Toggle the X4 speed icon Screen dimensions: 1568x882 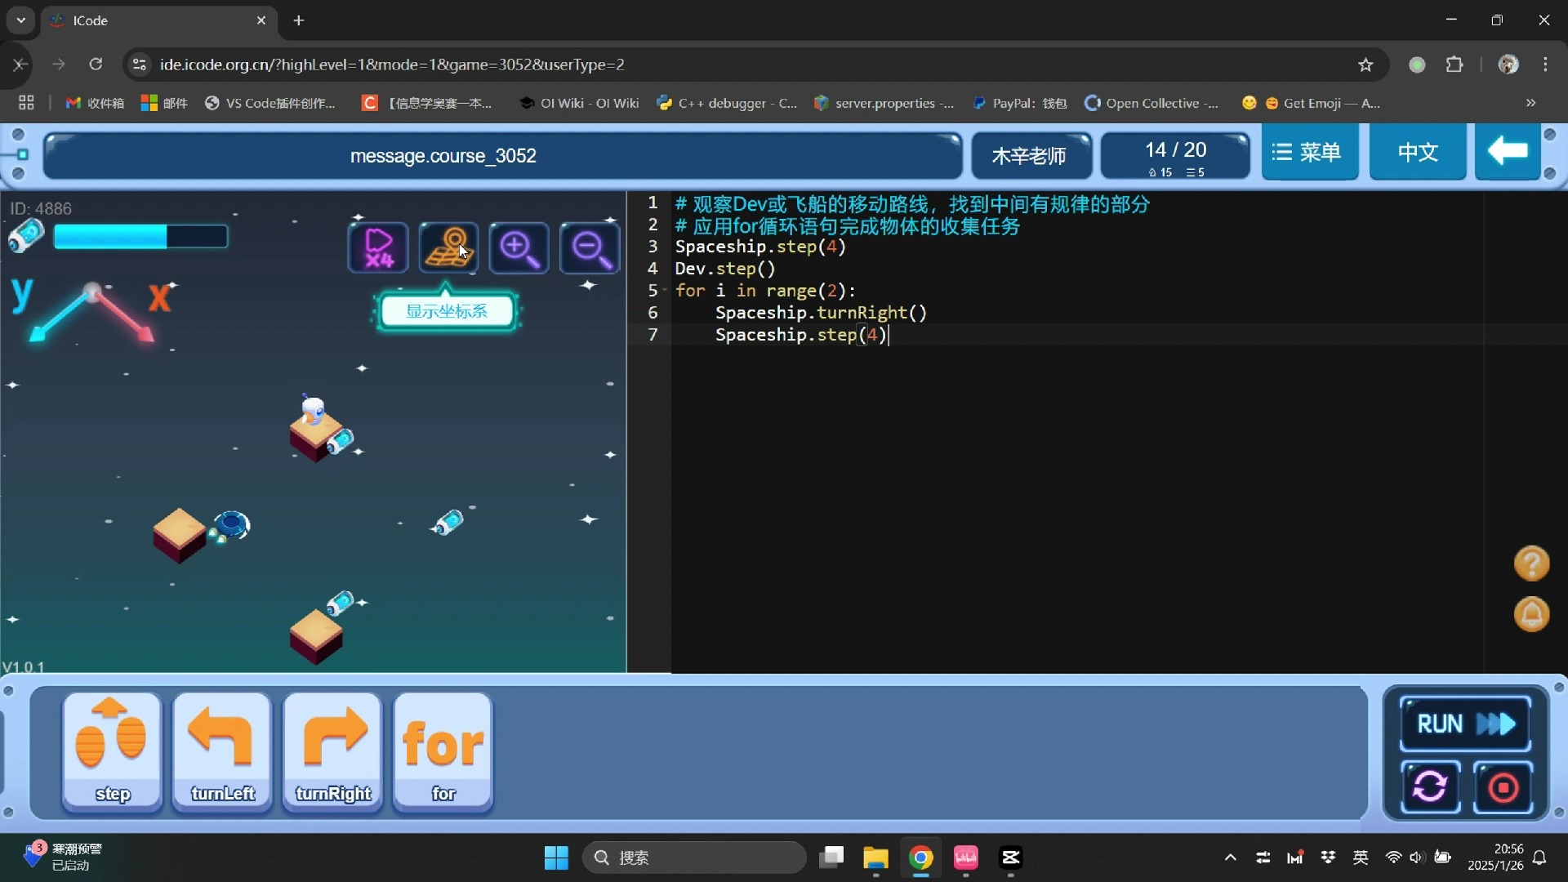point(378,247)
